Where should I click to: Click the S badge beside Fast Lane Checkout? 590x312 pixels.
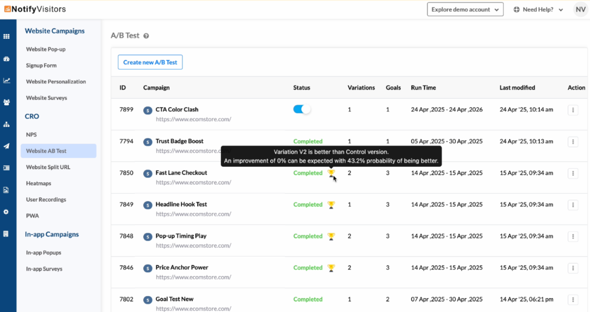[x=147, y=173]
